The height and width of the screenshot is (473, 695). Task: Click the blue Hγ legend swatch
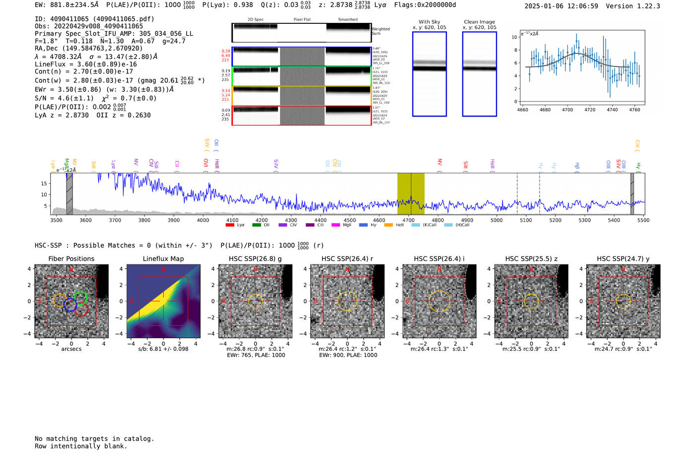pos(363,225)
